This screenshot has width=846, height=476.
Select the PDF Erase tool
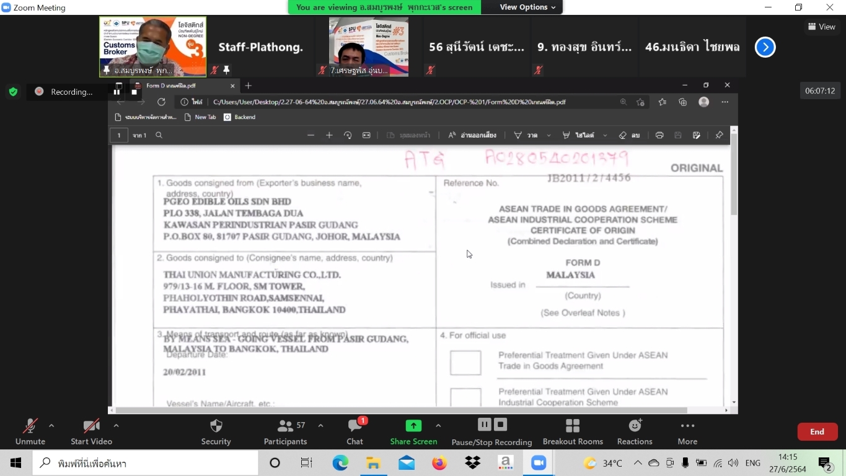coord(629,135)
